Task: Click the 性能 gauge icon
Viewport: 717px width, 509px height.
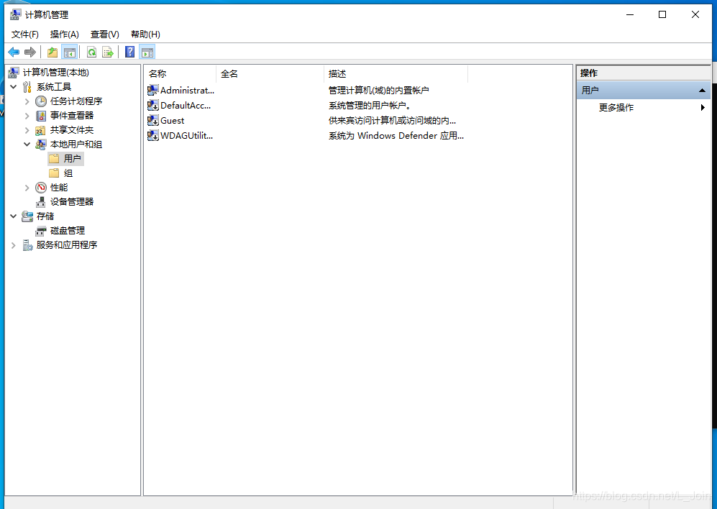Action: [41, 188]
